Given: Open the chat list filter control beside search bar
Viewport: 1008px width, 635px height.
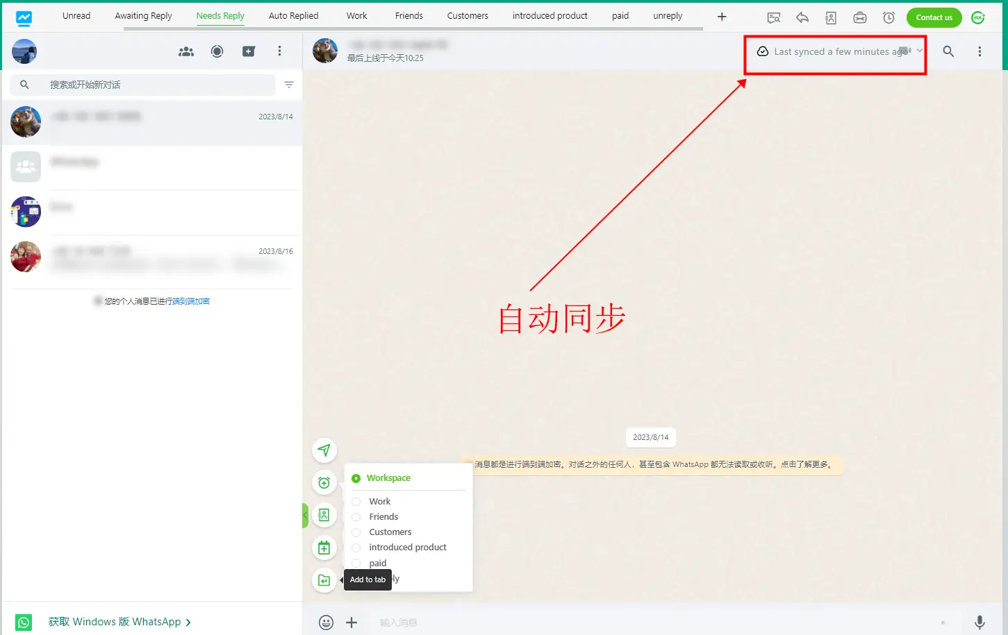Looking at the screenshot, I should [289, 85].
